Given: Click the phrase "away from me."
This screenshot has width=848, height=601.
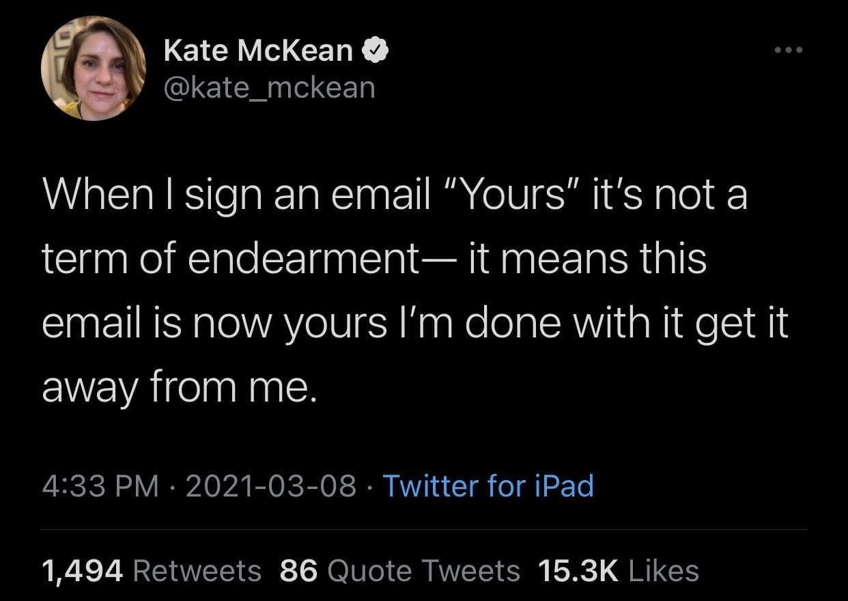Looking at the screenshot, I should coord(180,387).
